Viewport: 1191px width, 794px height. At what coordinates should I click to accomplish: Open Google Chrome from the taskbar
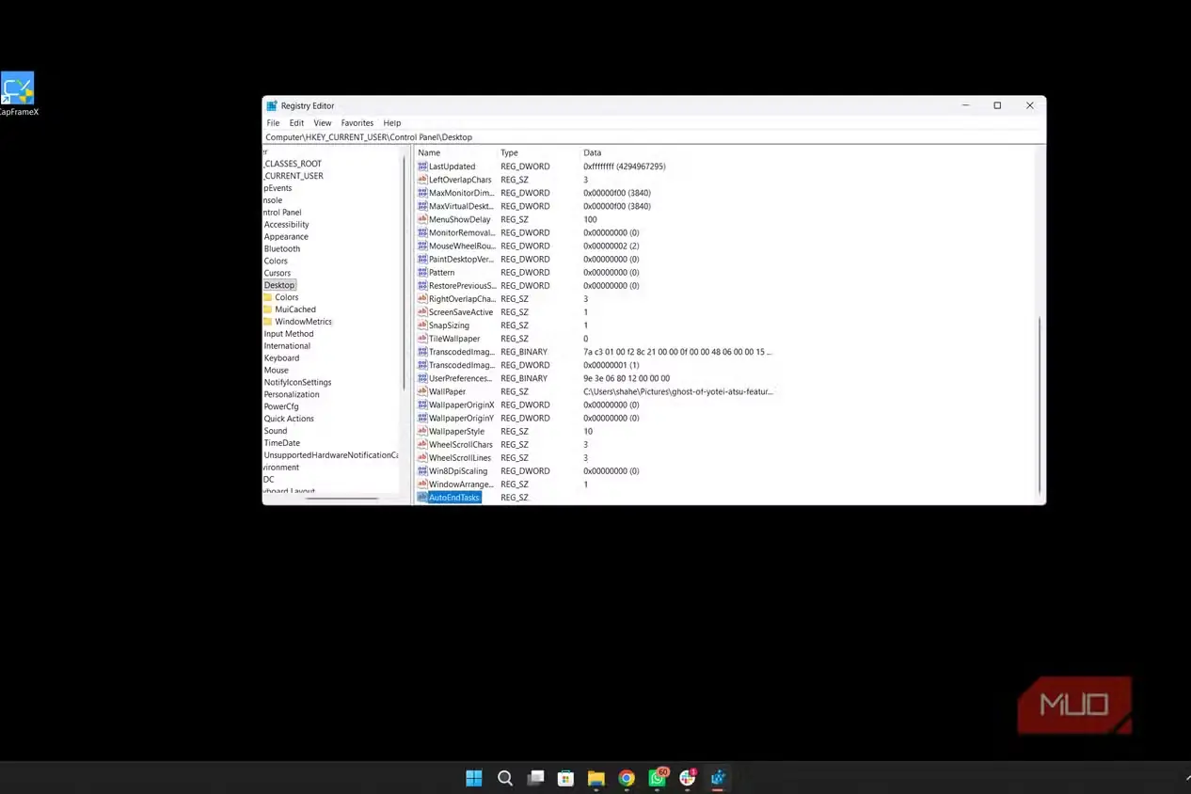point(627,778)
